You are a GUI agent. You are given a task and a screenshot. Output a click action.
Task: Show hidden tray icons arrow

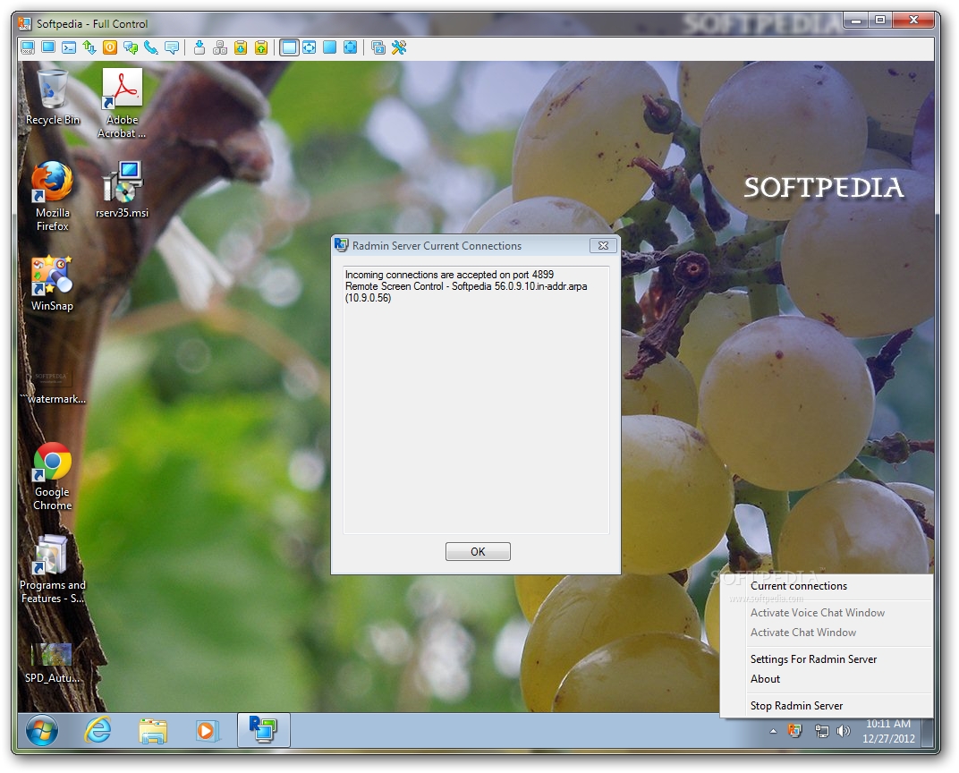point(773,731)
